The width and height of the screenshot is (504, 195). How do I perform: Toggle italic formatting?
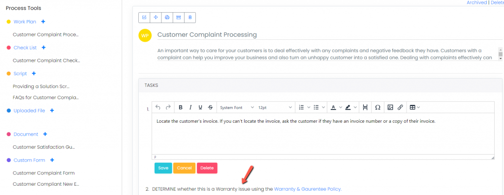(190, 108)
